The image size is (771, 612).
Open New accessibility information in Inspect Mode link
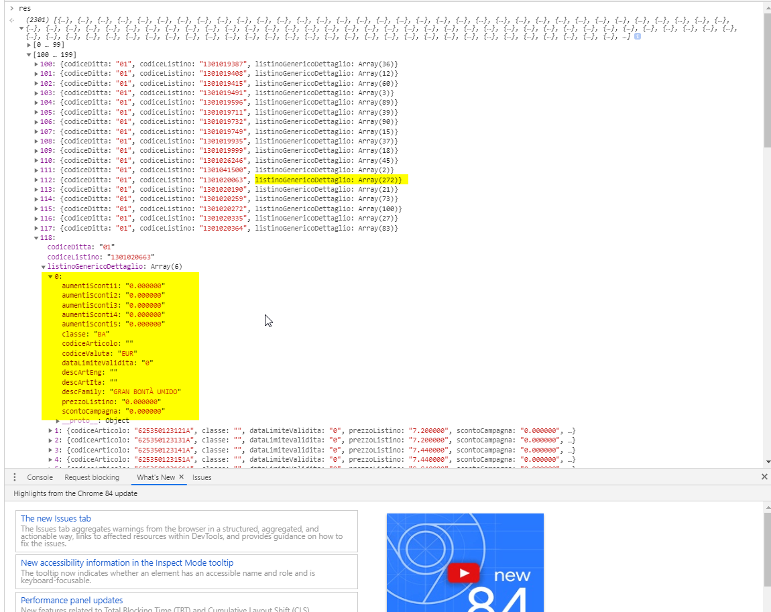pos(127,562)
